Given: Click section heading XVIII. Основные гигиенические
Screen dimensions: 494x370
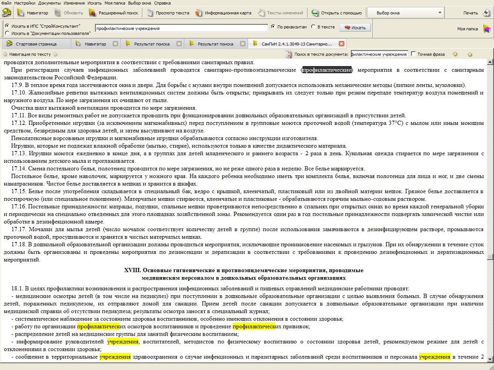Looking at the screenshot, I should pyautogui.click(x=244, y=274).
